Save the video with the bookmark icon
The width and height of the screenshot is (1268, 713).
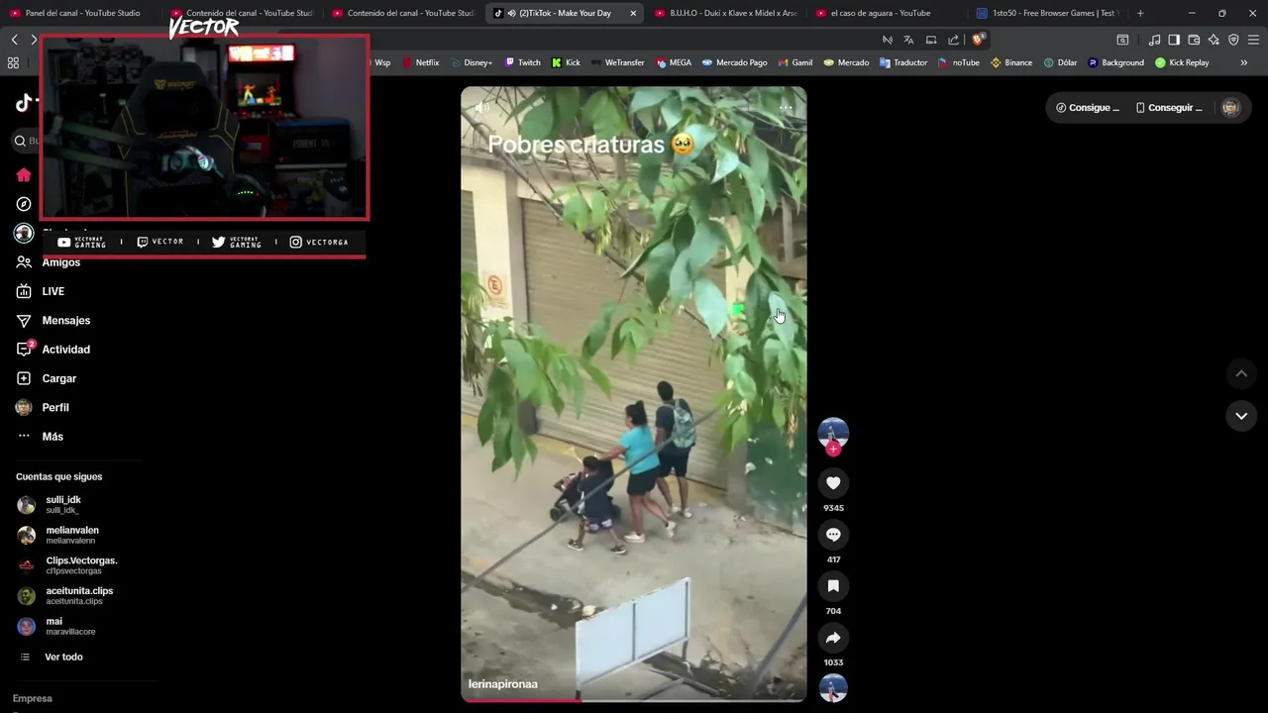point(833,586)
